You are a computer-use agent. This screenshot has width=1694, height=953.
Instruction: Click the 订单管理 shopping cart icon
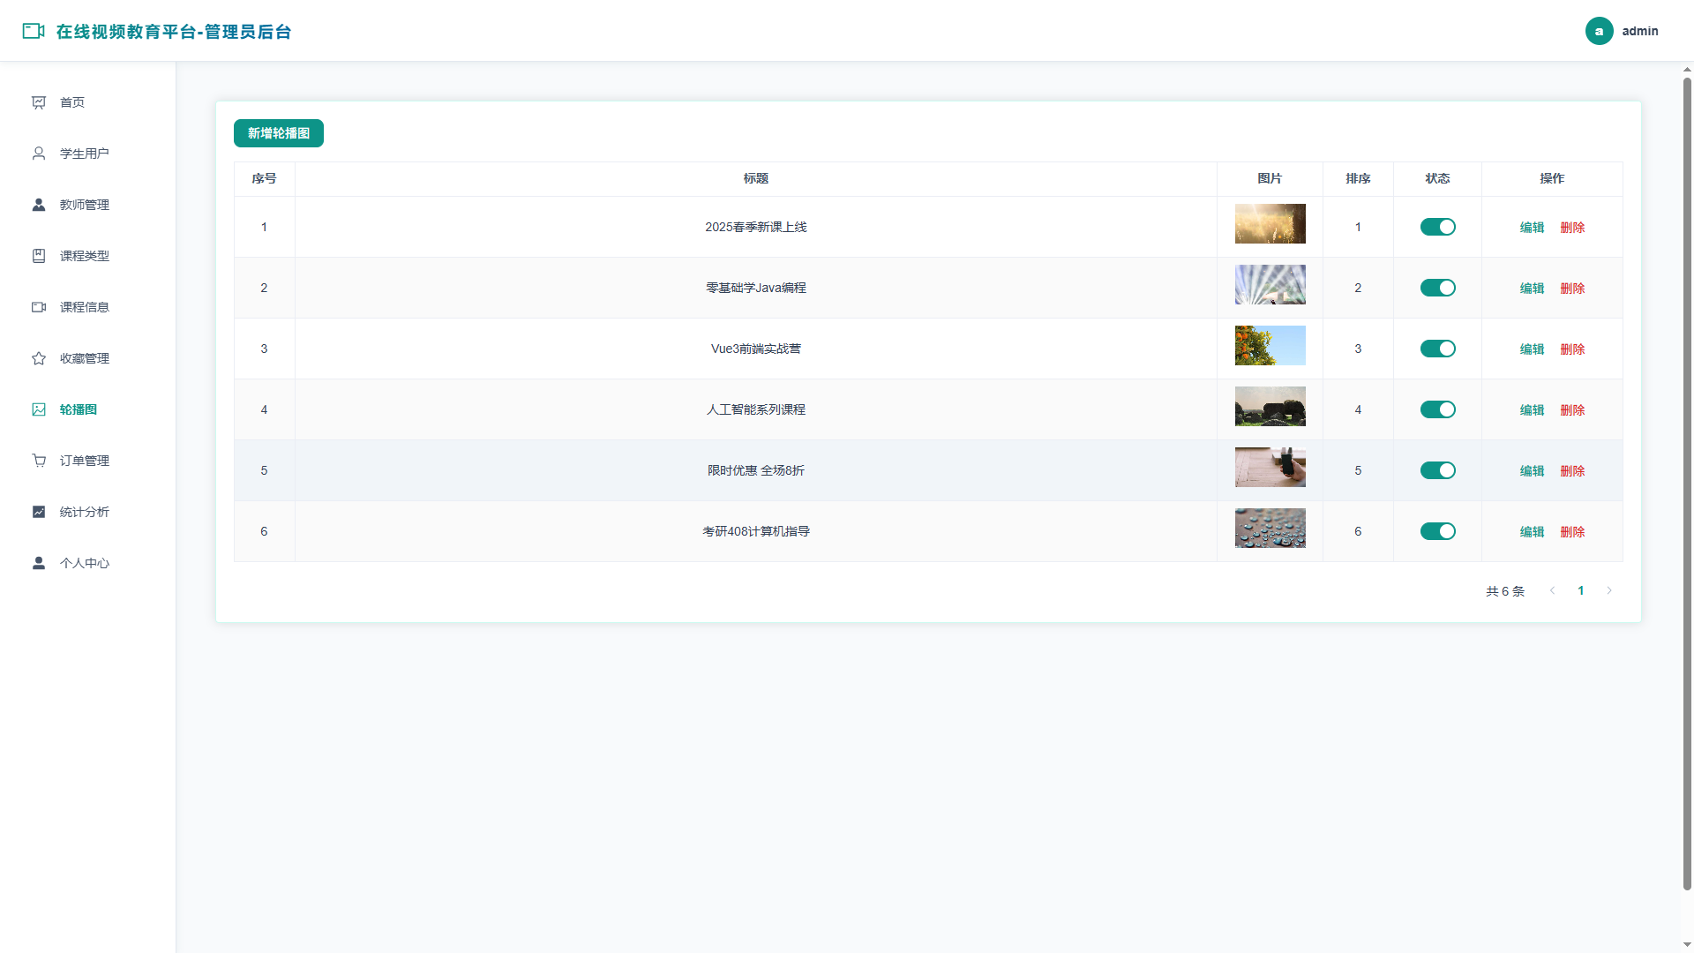[x=39, y=461]
